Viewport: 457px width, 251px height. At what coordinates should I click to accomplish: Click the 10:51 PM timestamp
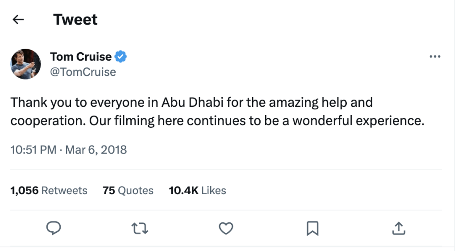tap(33, 150)
